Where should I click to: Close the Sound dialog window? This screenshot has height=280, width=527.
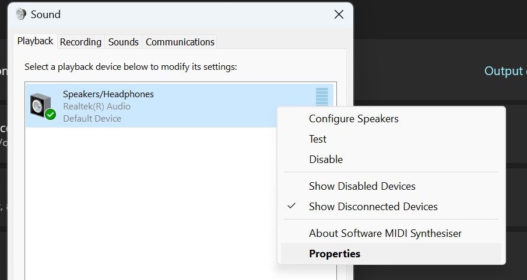click(x=339, y=15)
